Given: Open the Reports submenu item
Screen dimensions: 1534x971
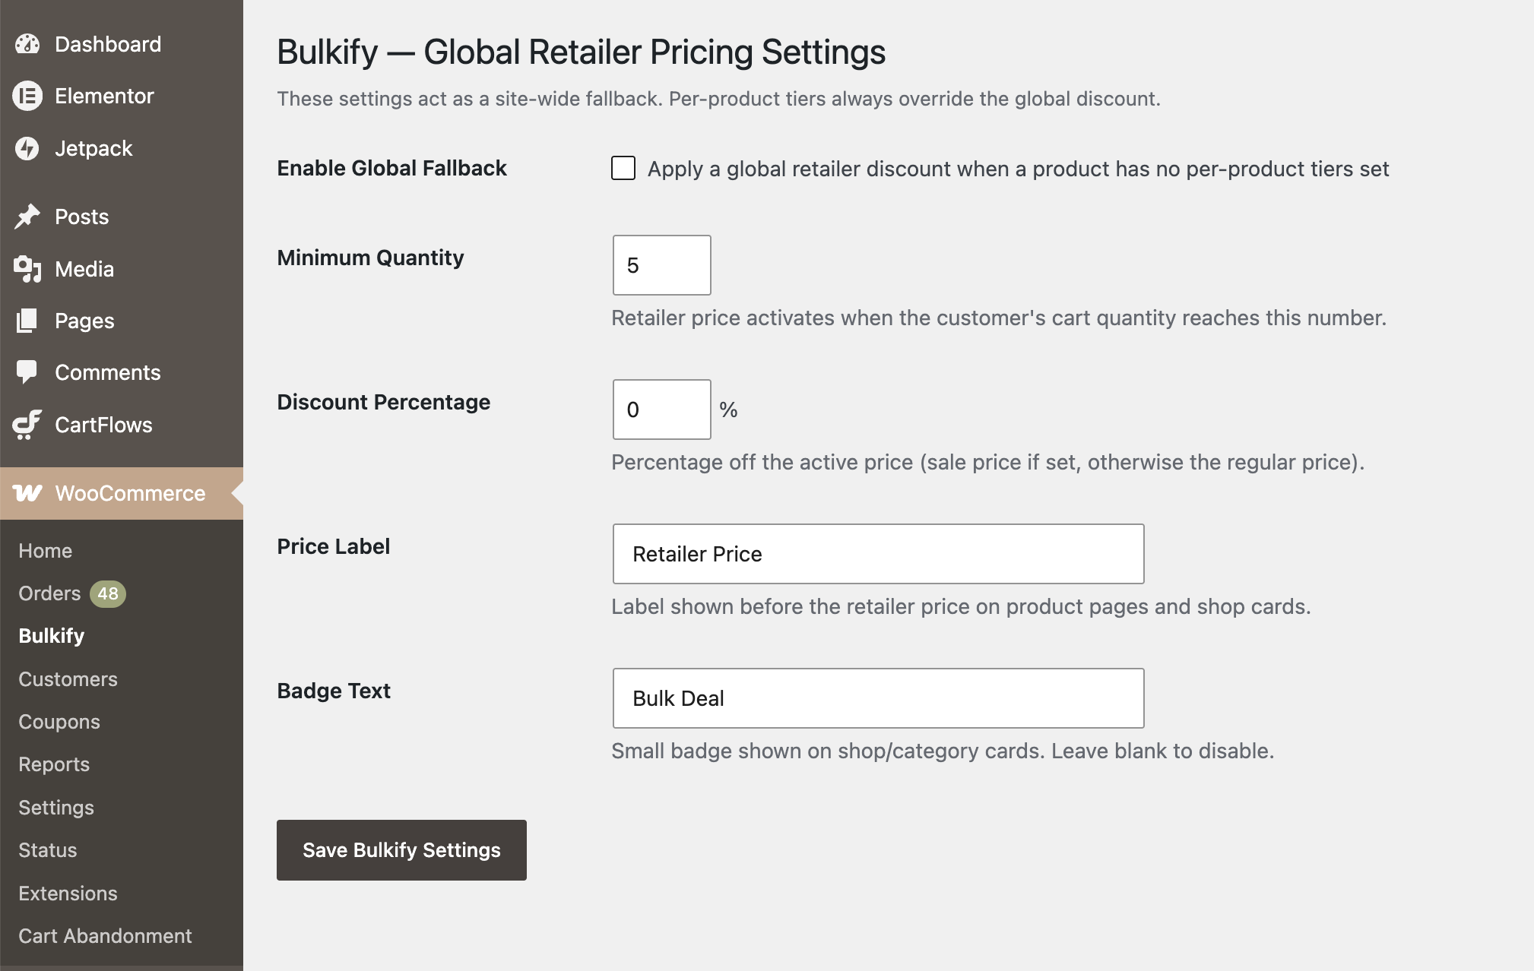Looking at the screenshot, I should [x=54, y=764].
